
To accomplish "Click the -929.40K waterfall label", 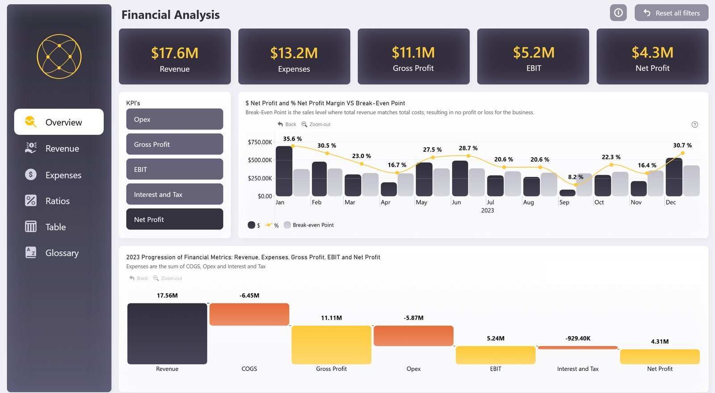I will pos(578,338).
